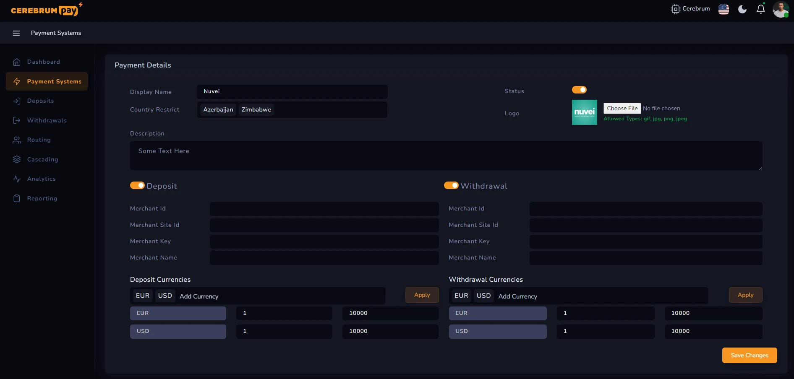
Task: Open Withdrawals in the sidebar
Action: (47, 120)
